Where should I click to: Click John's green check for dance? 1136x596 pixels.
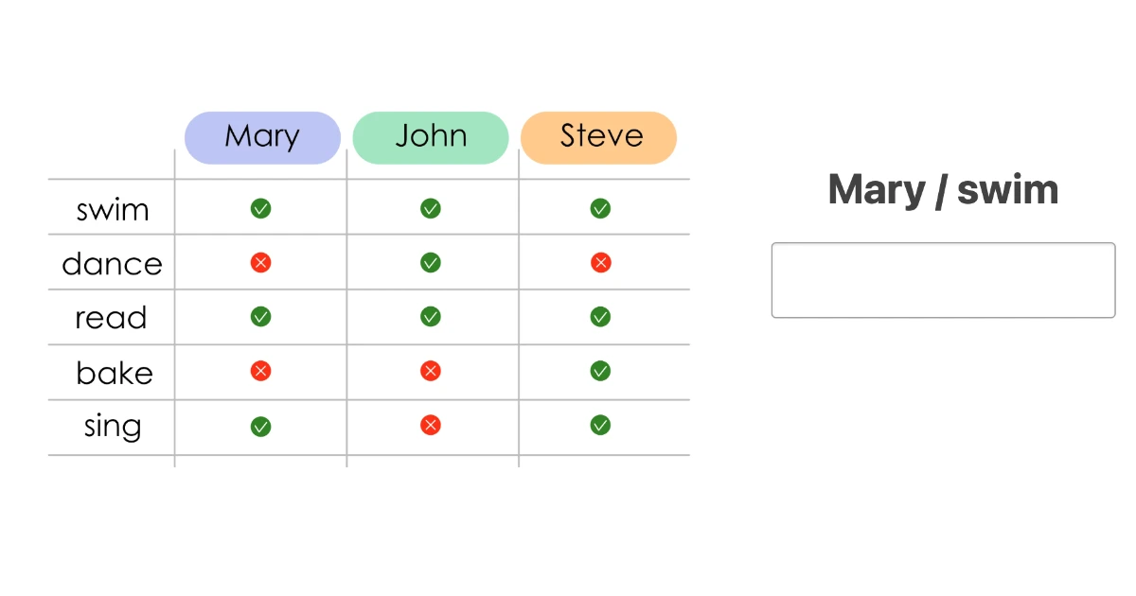coord(431,262)
